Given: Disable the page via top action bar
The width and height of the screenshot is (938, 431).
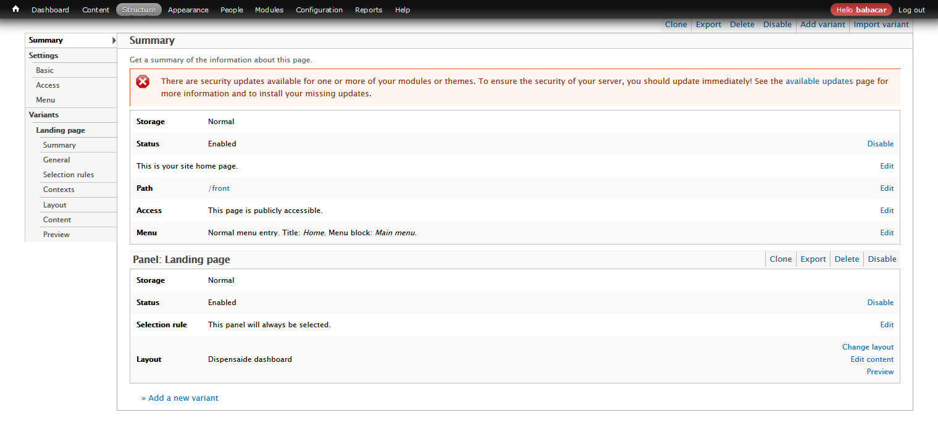Looking at the screenshot, I should [x=777, y=25].
